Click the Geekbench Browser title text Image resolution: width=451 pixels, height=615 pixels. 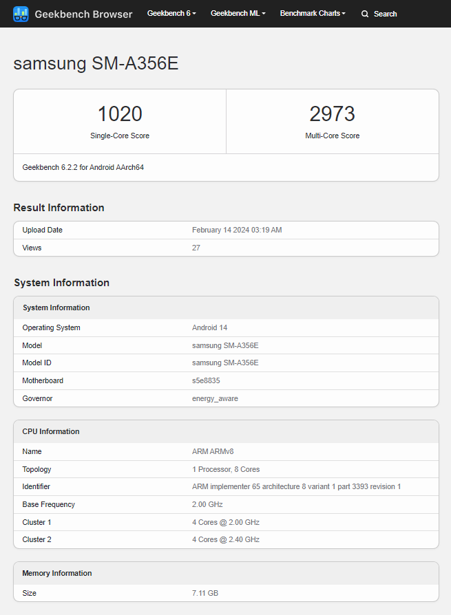click(84, 14)
